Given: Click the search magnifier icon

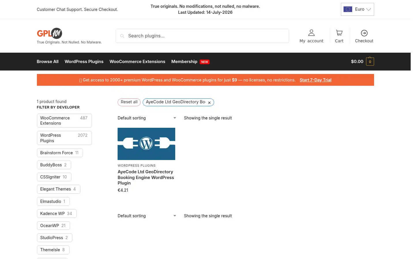Looking at the screenshot, I should point(122,36).
